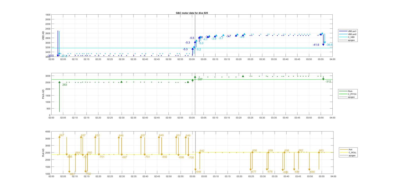This screenshot has width=395, height=195.
Task: Click the -648 roll label
Action: pyautogui.click(x=198, y=172)
